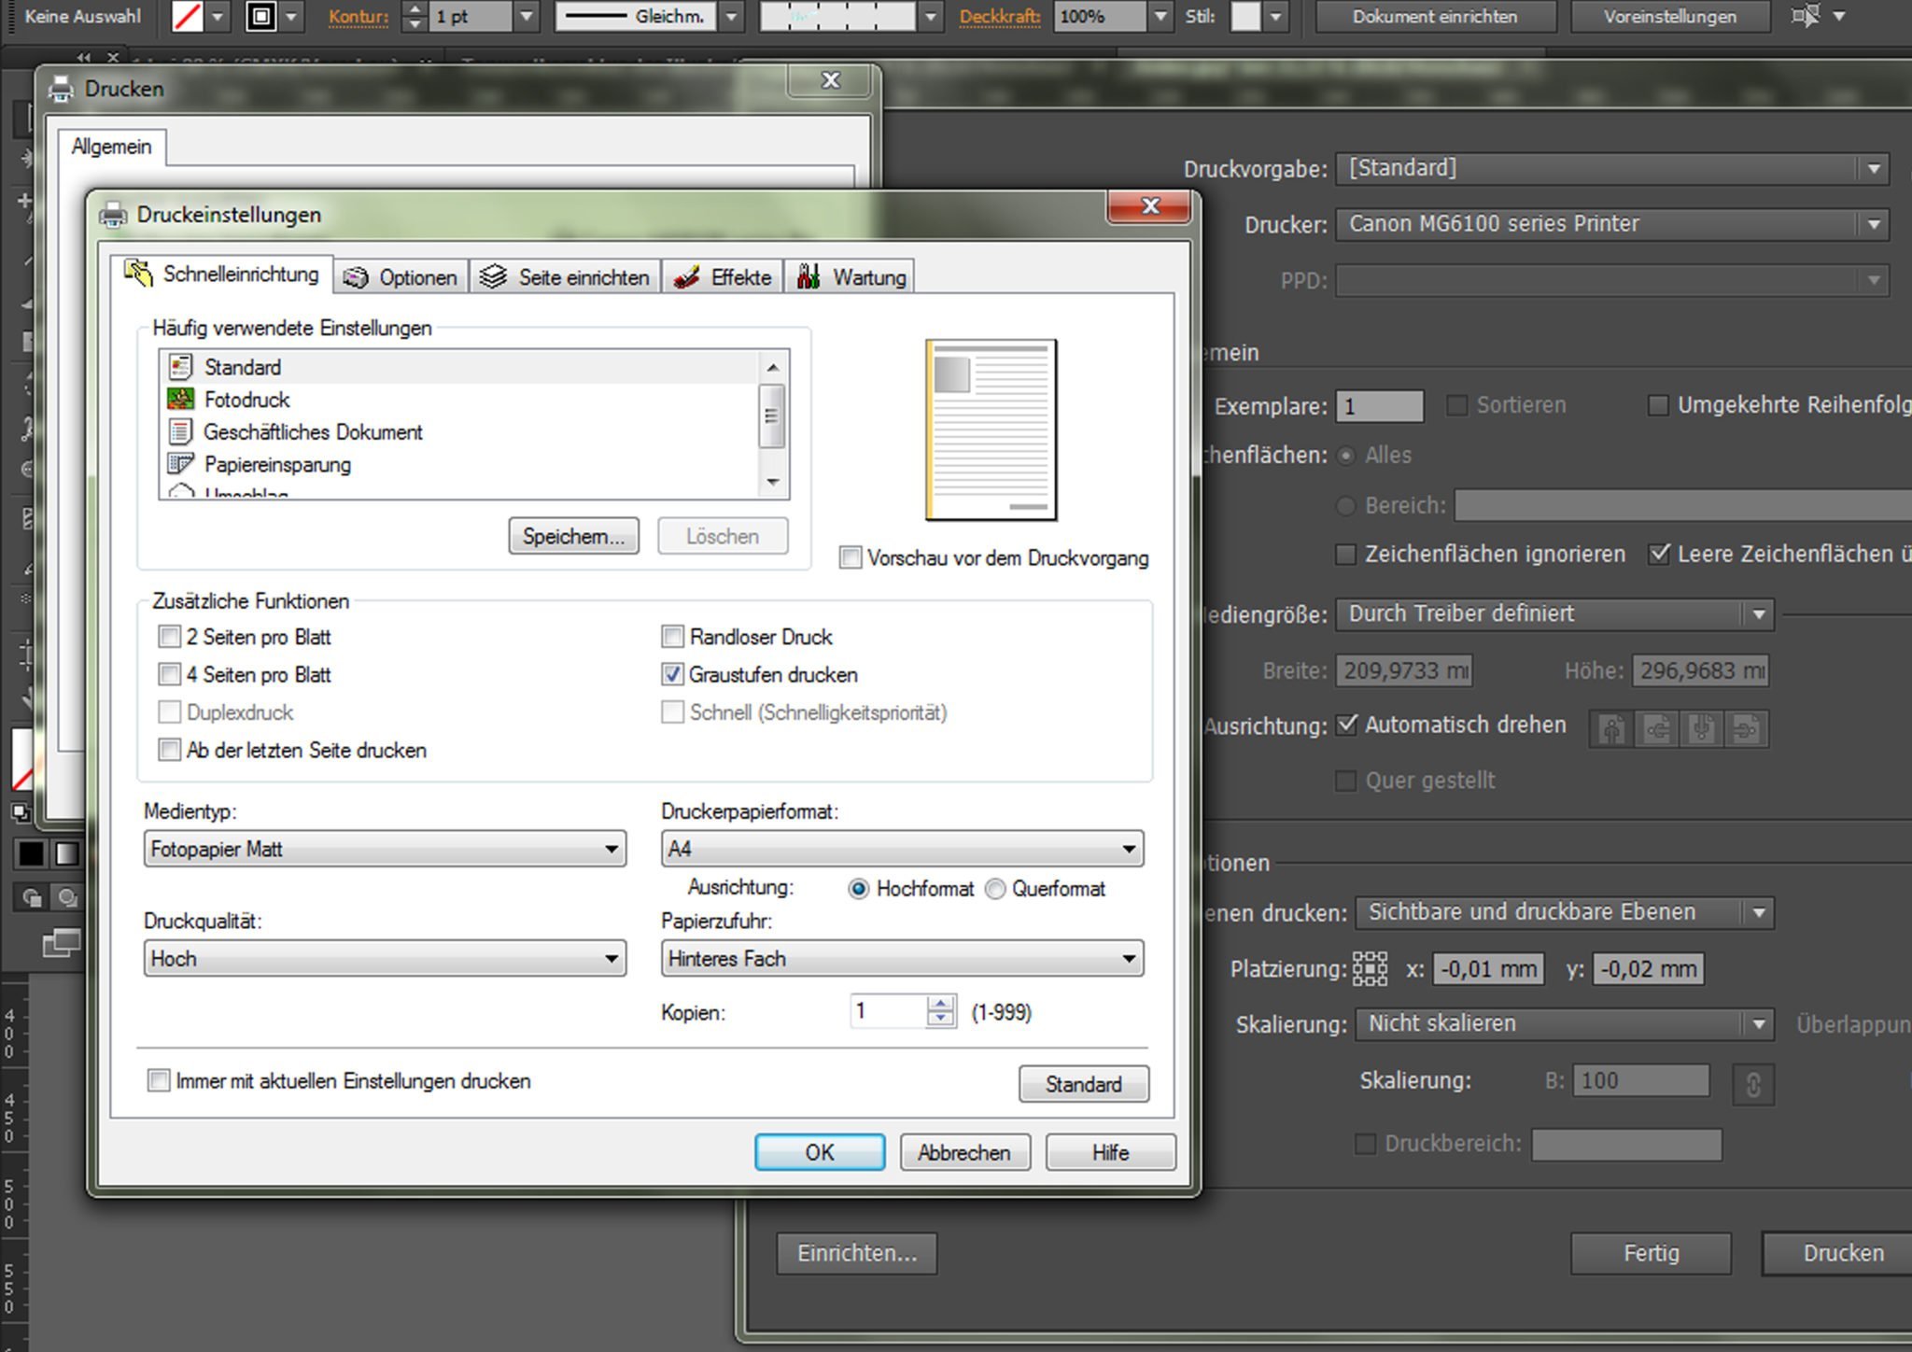Select landscape-left orientation icon in Ausrichtung
Screen dimensions: 1912x1352
tap(1657, 728)
